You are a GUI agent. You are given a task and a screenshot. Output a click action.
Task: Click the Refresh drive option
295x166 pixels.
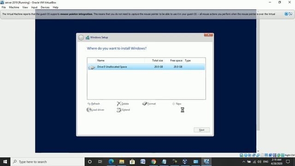click(x=94, y=104)
